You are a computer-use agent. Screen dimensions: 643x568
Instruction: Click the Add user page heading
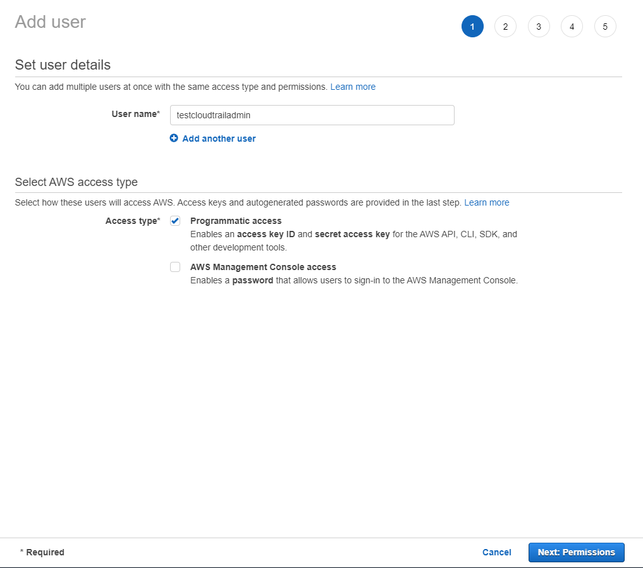click(50, 22)
